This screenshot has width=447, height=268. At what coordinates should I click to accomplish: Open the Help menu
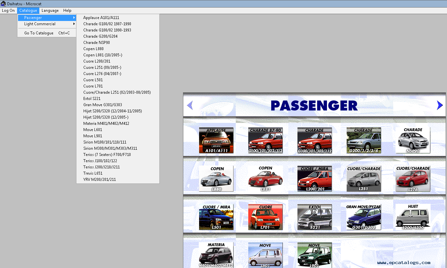tap(67, 10)
